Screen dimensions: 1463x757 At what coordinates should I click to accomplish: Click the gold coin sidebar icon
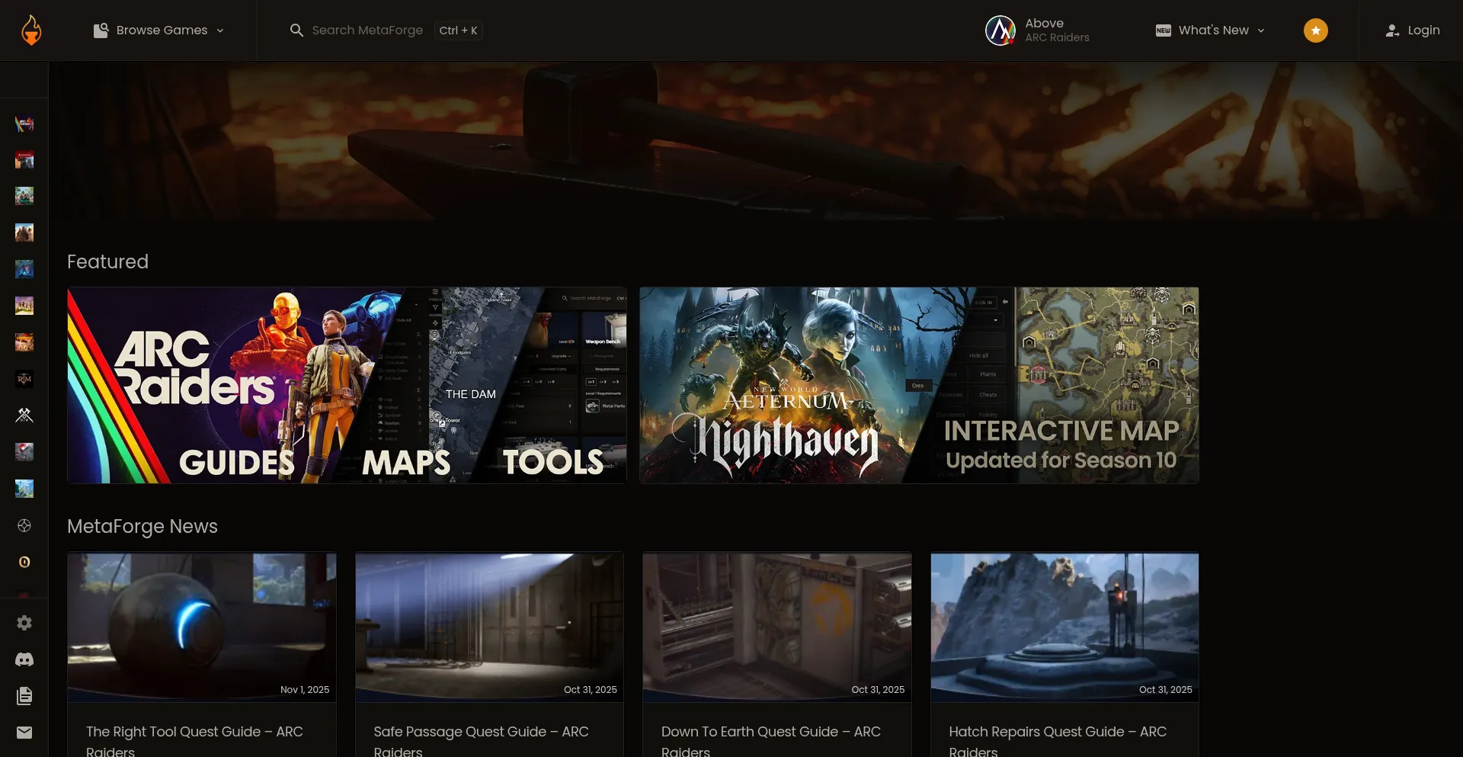click(x=24, y=562)
